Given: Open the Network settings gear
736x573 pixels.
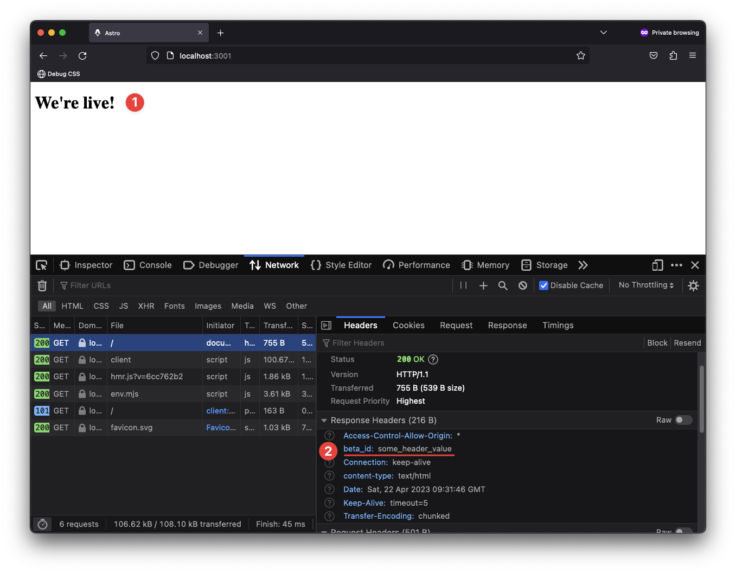Looking at the screenshot, I should point(693,285).
